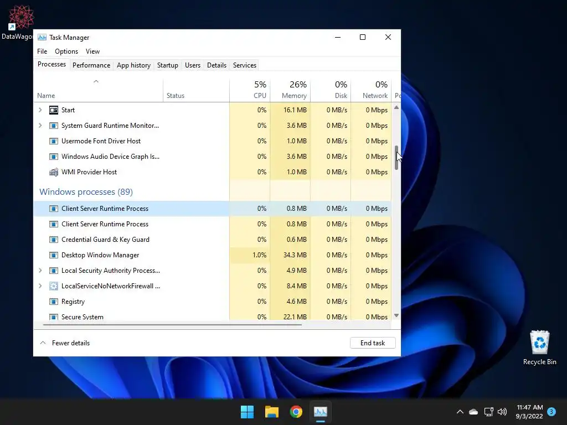The width and height of the screenshot is (567, 425).
Task: Click the WMI Provider Host icon
Action: point(54,172)
